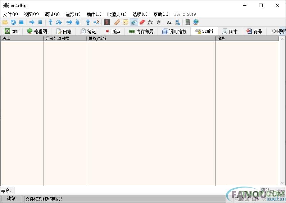Click the Restart debugging icon
286x203 pixels.
(13, 22)
